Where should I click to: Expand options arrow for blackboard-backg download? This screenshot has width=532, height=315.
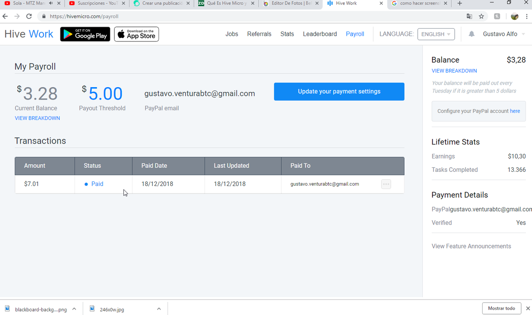point(74,309)
